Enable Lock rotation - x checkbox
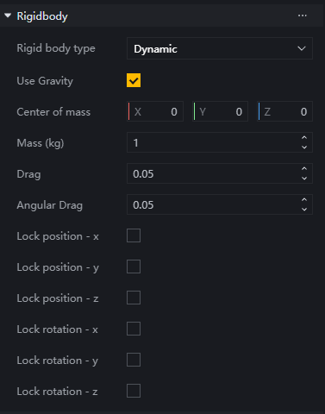This screenshot has height=414, width=325. coord(134,329)
